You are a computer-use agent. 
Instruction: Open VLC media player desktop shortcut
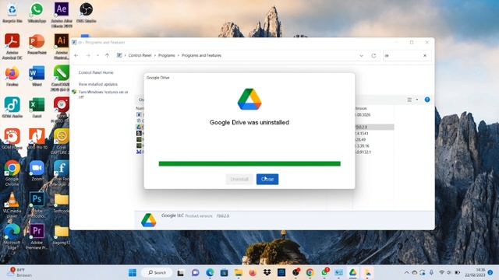pyautogui.click(x=12, y=205)
